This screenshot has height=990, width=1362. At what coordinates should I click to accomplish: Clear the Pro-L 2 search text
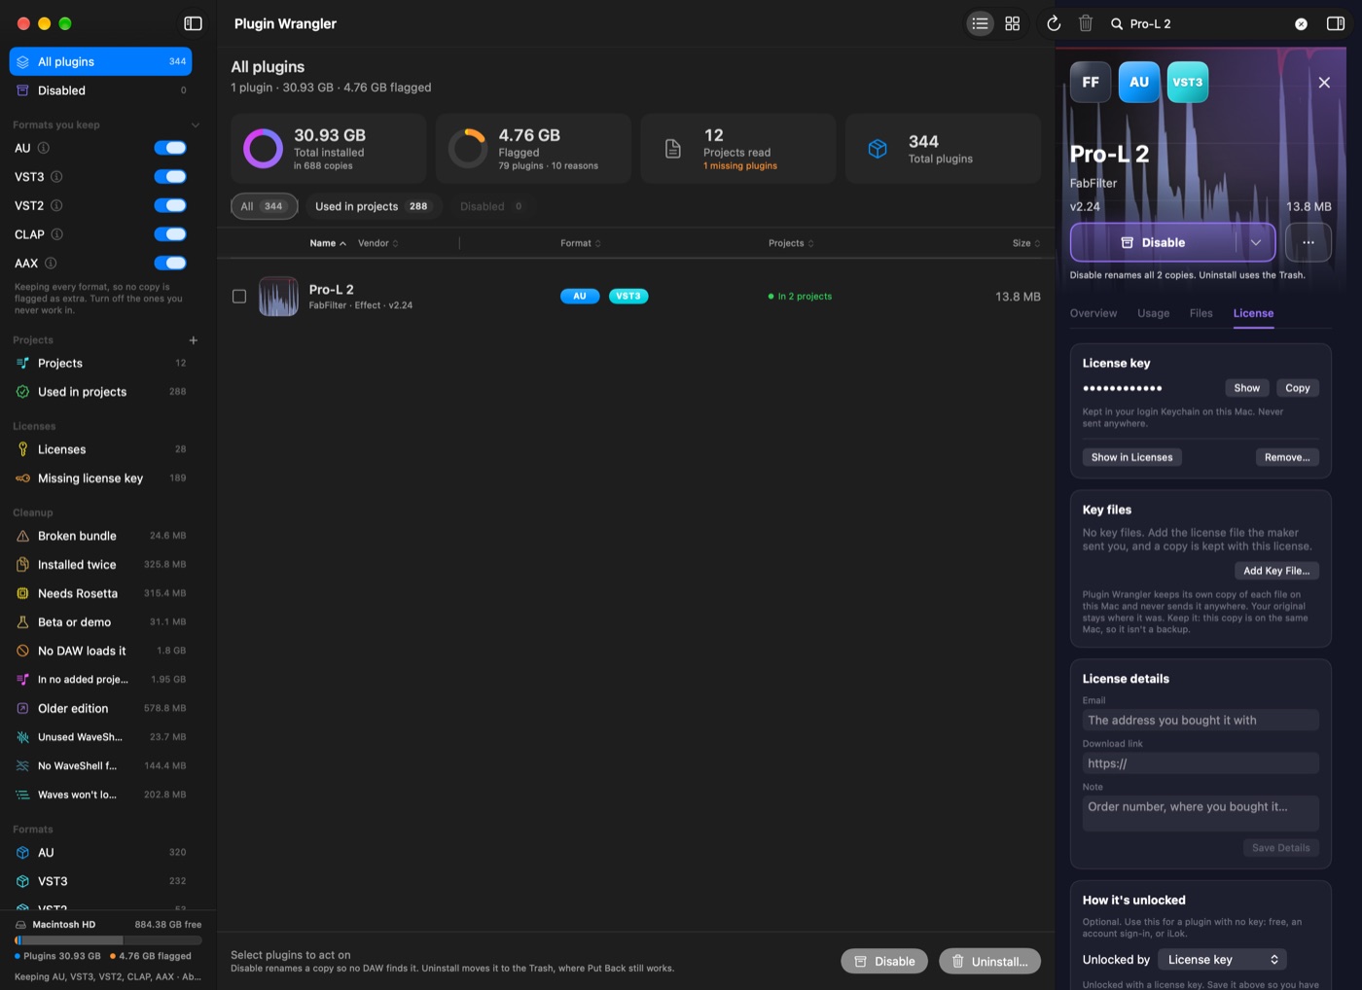(1301, 23)
